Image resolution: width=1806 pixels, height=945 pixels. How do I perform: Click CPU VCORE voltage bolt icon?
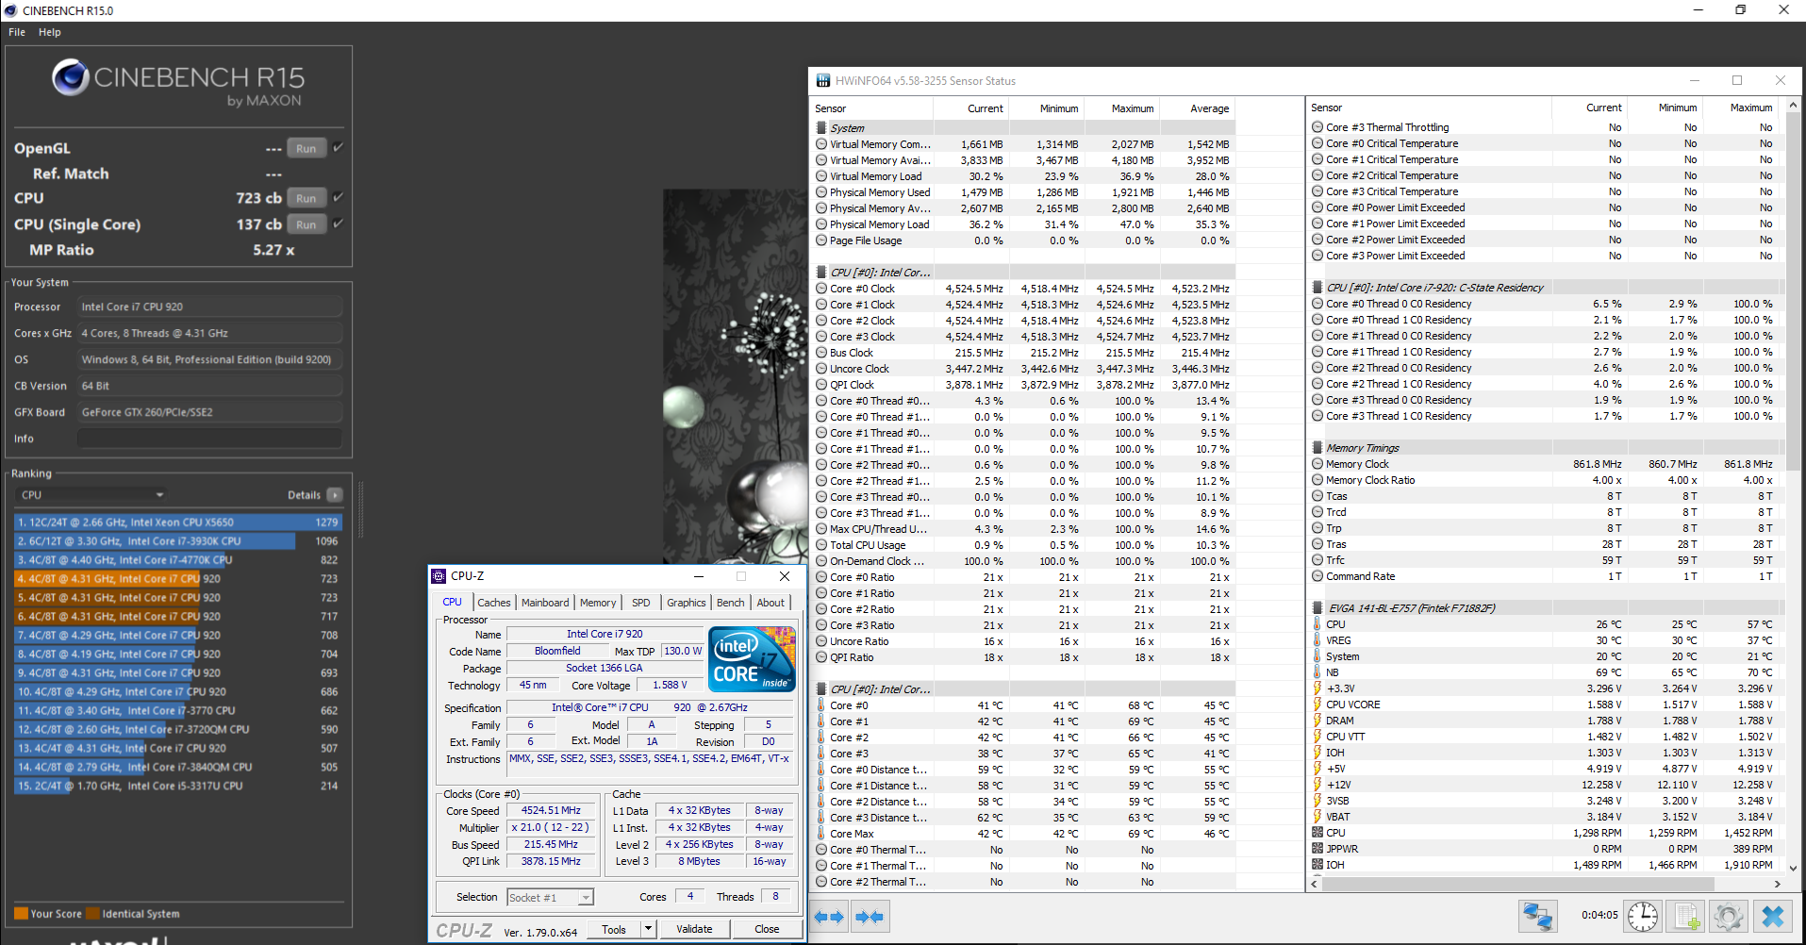(1317, 705)
